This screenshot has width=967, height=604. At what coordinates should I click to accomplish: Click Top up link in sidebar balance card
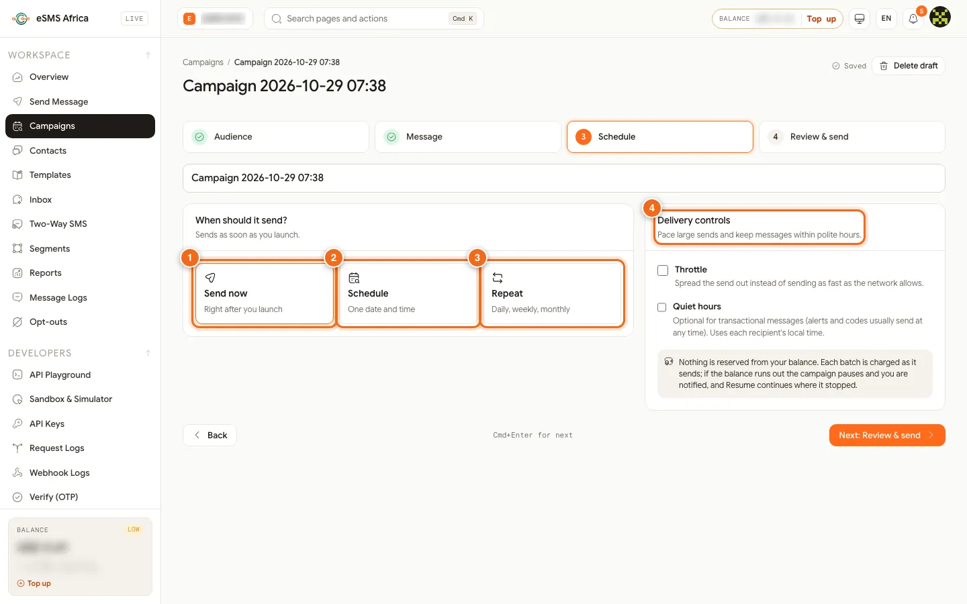click(x=34, y=584)
